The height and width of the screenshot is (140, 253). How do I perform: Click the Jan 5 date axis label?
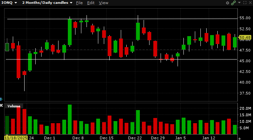pyautogui.click(x=180, y=138)
